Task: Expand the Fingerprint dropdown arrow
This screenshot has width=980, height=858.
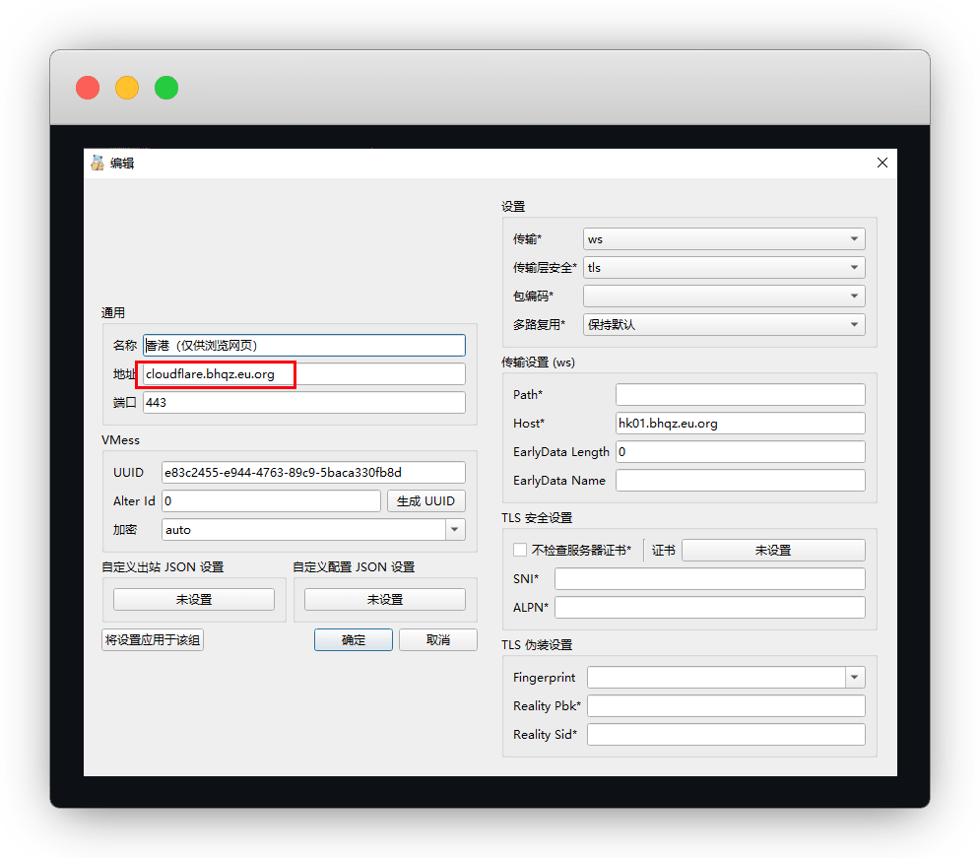Action: [x=854, y=677]
